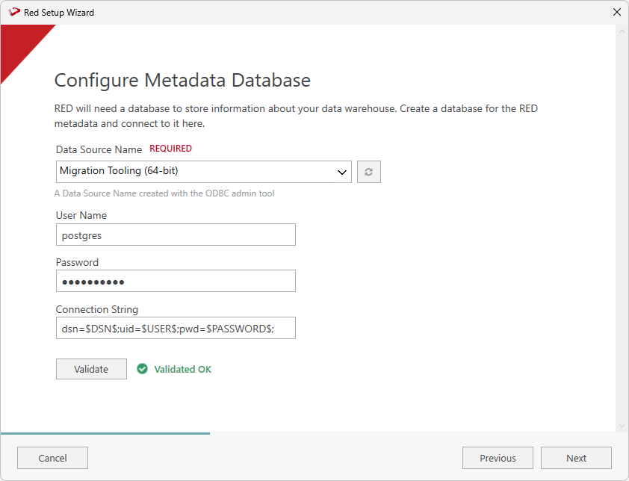Viewport: 629px width, 481px height.
Task: Click the red corner triangle decoration
Action: click(x=19, y=43)
